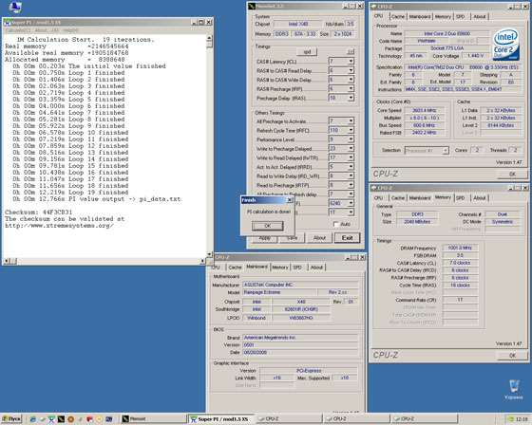Open the CAS# Latency (tCL) dropdown

[351, 61]
